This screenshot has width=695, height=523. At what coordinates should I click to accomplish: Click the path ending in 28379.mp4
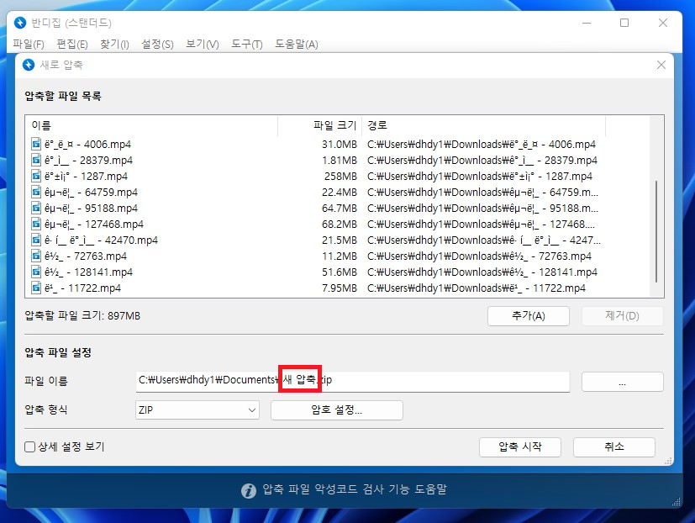(x=482, y=160)
